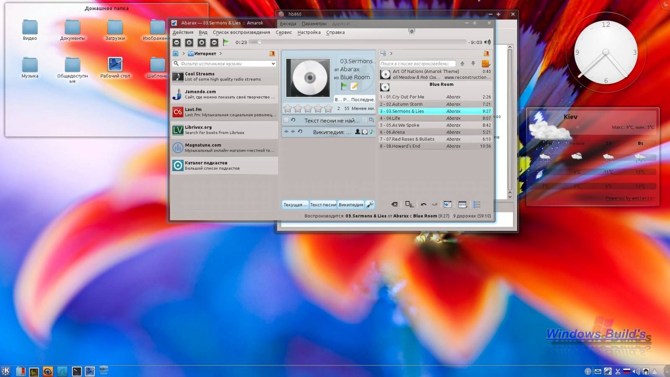Select track 06.Arena in playlist
670x377 pixels.
point(435,132)
